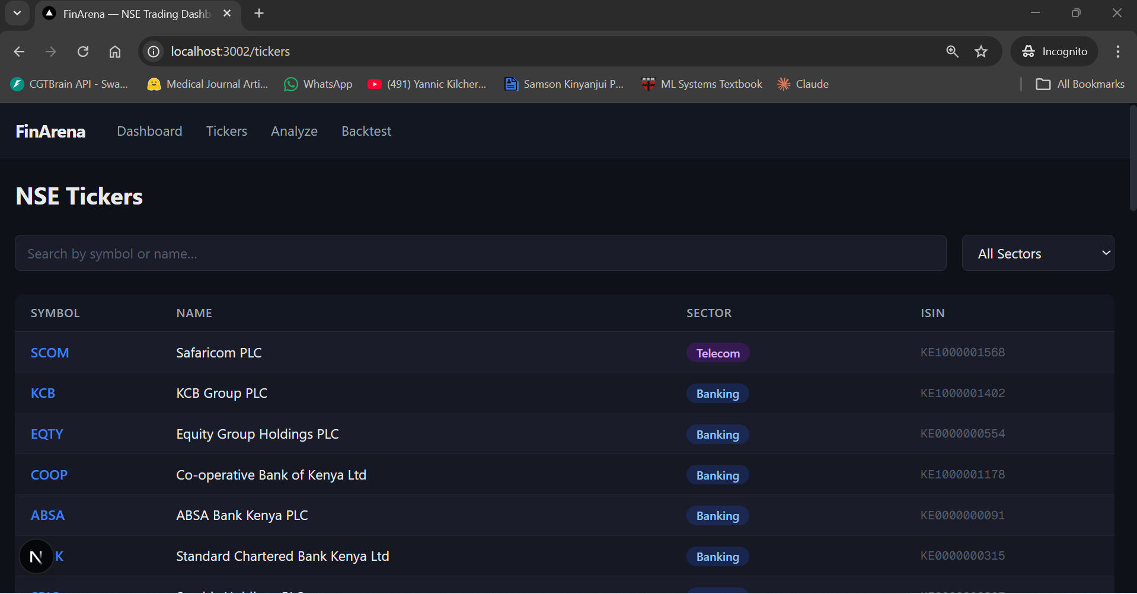The width and height of the screenshot is (1137, 594).
Task: Reload the current page
Action: [x=83, y=52]
